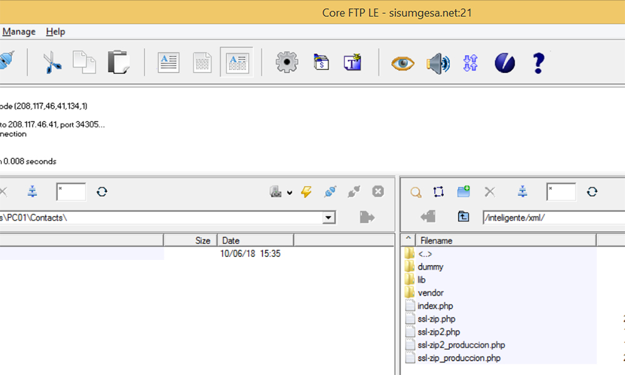Screen dimensions: 625x375
Task: Select the dummy folder
Action: [x=431, y=267]
